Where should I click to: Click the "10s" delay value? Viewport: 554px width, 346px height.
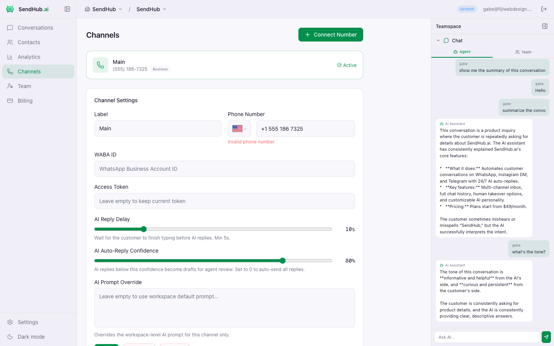(350, 229)
